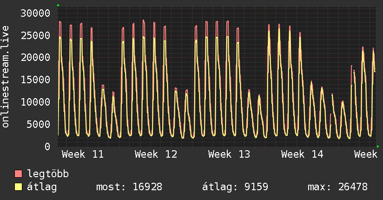Click the yellow átlag legend color swatch
This screenshot has height=200, width=383.
(x=19, y=187)
